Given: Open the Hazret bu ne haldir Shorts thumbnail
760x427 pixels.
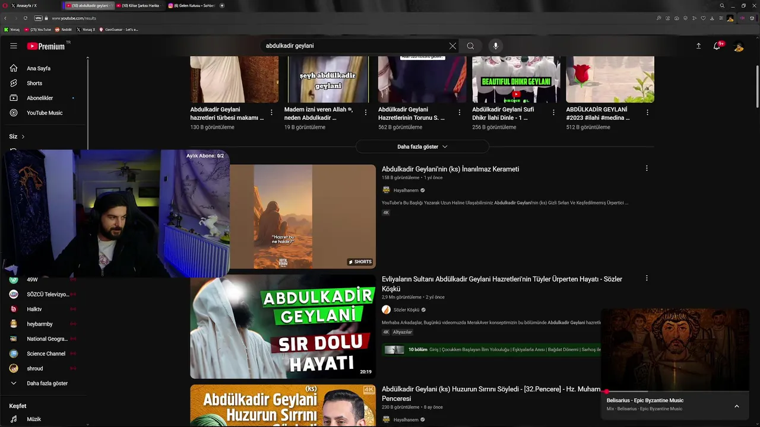Looking at the screenshot, I should click(303, 216).
